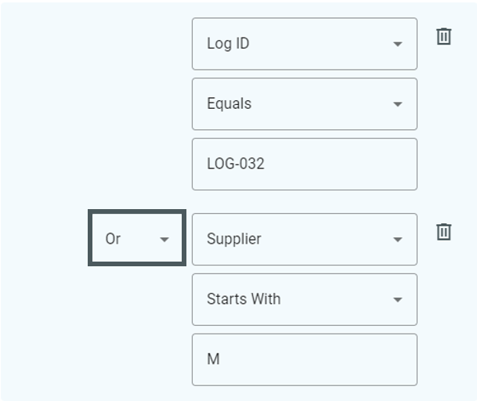This screenshot has width=477, height=401.
Task: Open the Log ID field dropdown
Action: (x=305, y=44)
